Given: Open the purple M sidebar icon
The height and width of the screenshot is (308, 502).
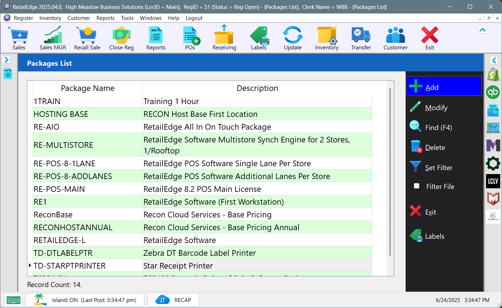Looking at the screenshot, I should 493,145.
